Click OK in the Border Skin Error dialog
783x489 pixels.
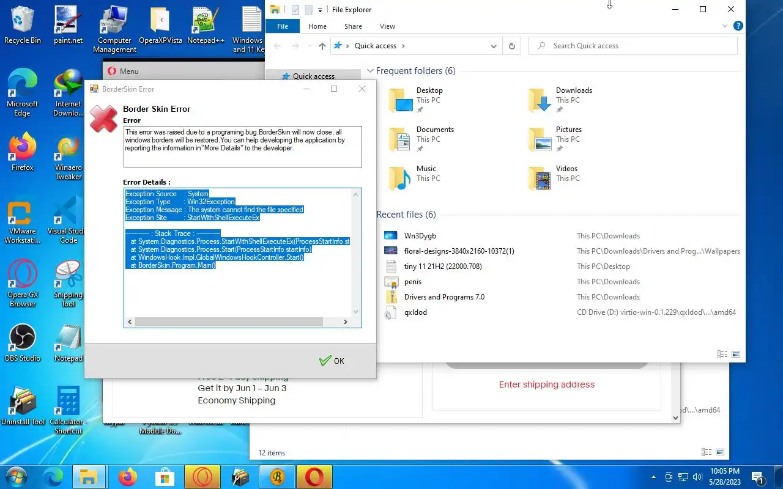[x=332, y=361]
